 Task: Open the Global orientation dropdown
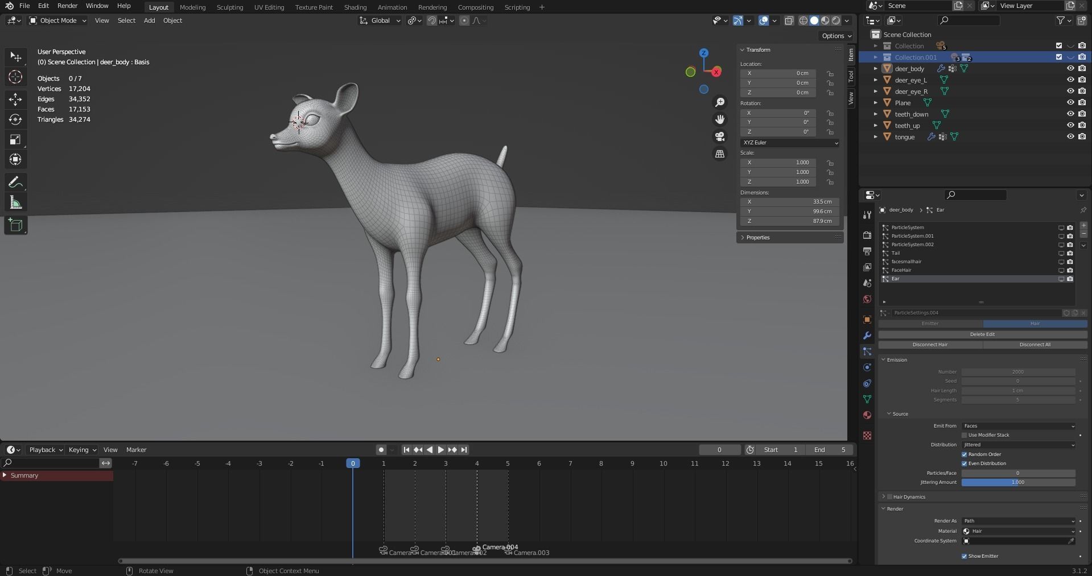(380, 20)
